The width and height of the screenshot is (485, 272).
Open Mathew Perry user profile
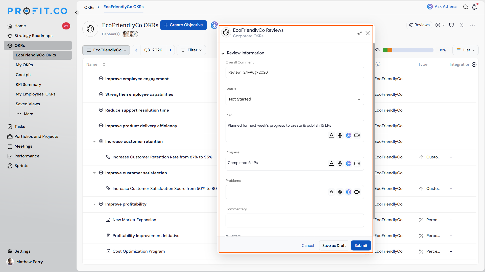tap(25, 262)
